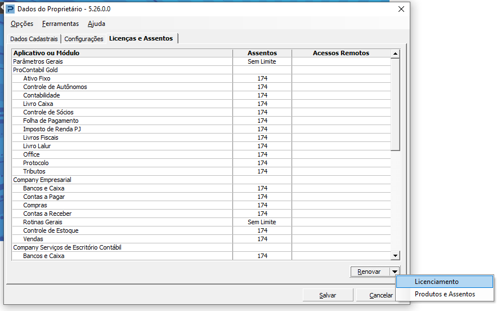Select the Protocolo row
The width and height of the screenshot is (497, 311).
[x=202, y=163]
